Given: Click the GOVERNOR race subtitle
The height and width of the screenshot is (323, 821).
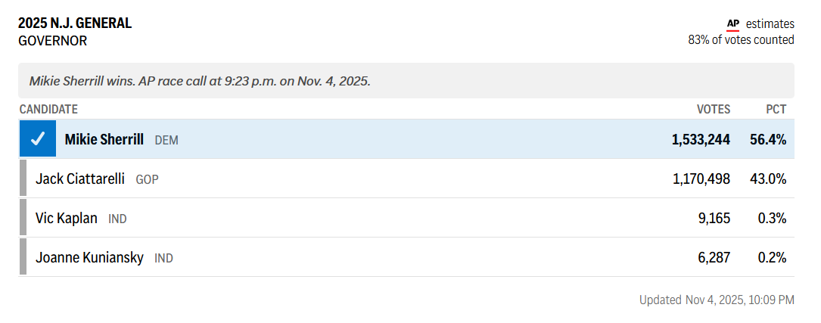Looking at the screenshot, I should [x=53, y=41].
